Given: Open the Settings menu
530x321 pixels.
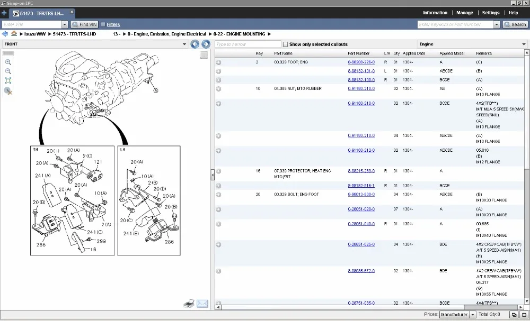Looking at the screenshot, I should pos(490,13).
